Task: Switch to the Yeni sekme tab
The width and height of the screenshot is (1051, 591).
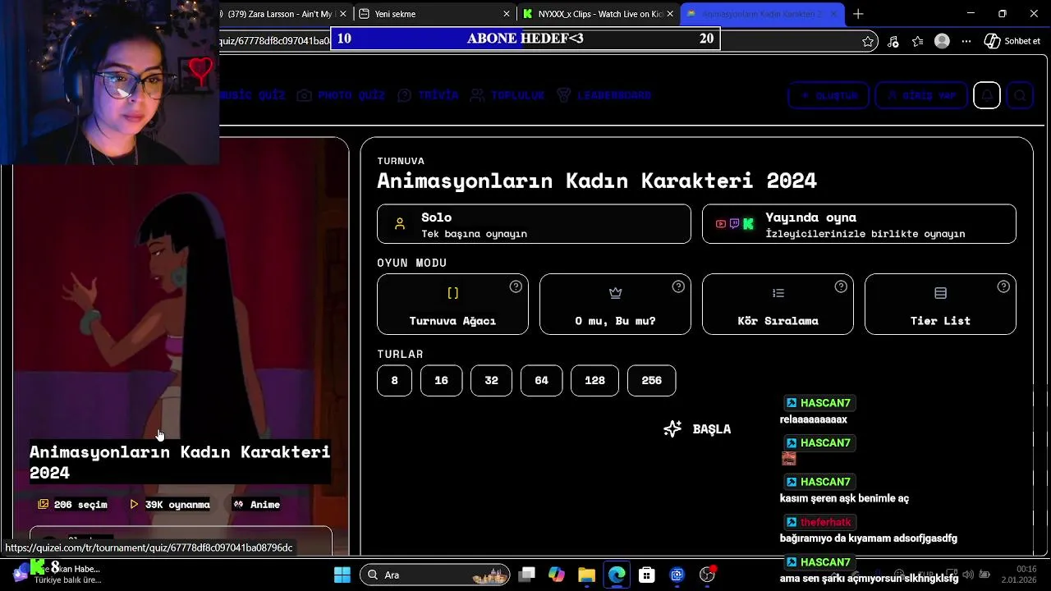Action: point(435,14)
